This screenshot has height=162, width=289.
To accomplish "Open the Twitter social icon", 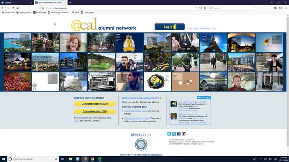I will [169, 134].
